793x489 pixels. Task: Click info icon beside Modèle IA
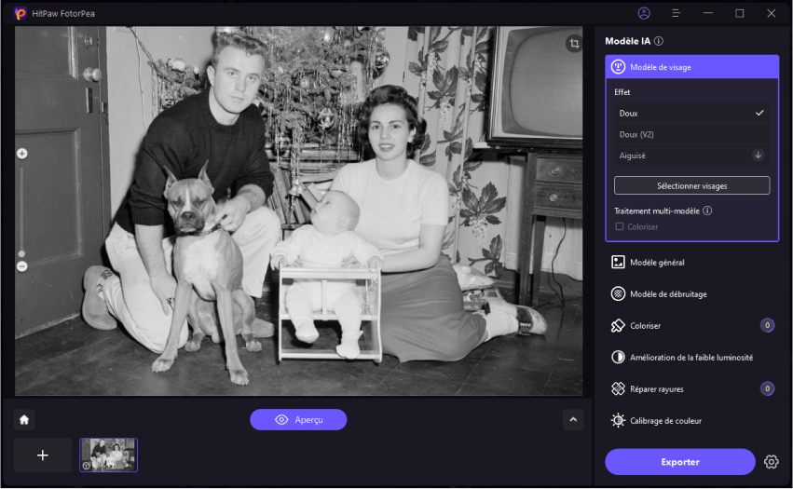[x=659, y=42]
